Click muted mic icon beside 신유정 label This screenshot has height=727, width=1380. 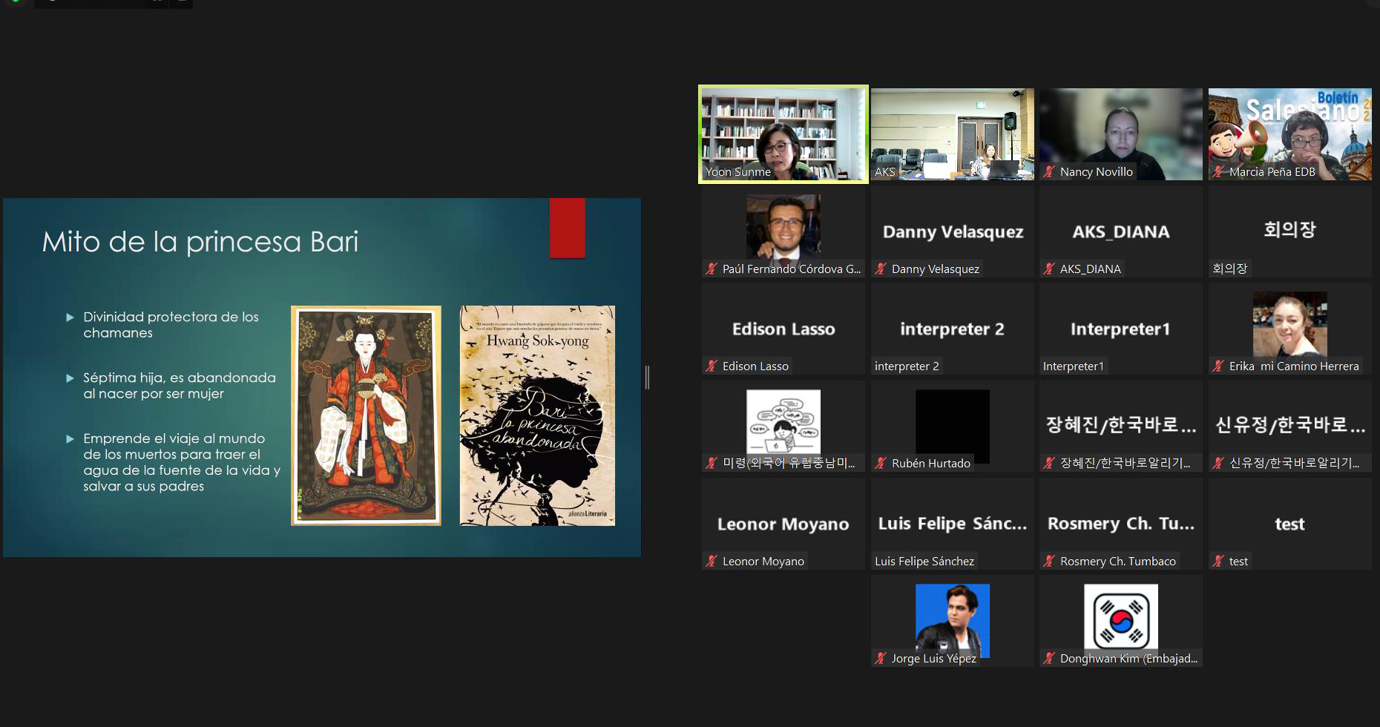click(x=1218, y=464)
